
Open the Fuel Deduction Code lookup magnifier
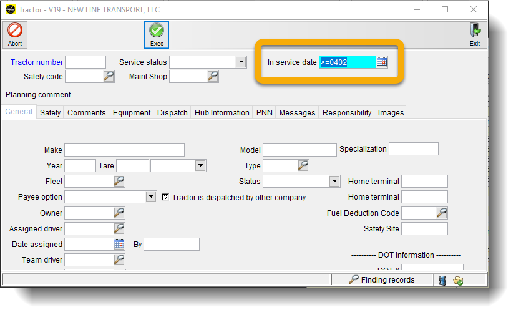click(x=442, y=213)
